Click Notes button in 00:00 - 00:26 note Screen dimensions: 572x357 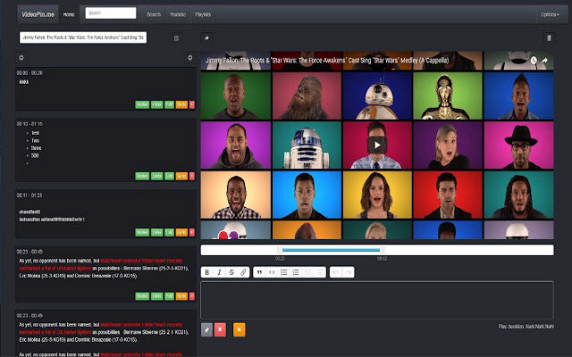pyautogui.click(x=142, y=104)
